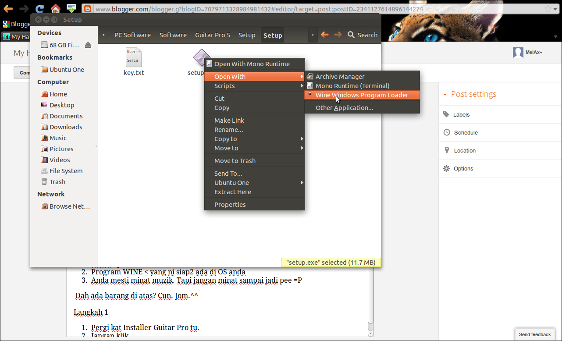Open Documents folder in sidebar
Viewport: 562px width, 341px height.
pos(61,116)
